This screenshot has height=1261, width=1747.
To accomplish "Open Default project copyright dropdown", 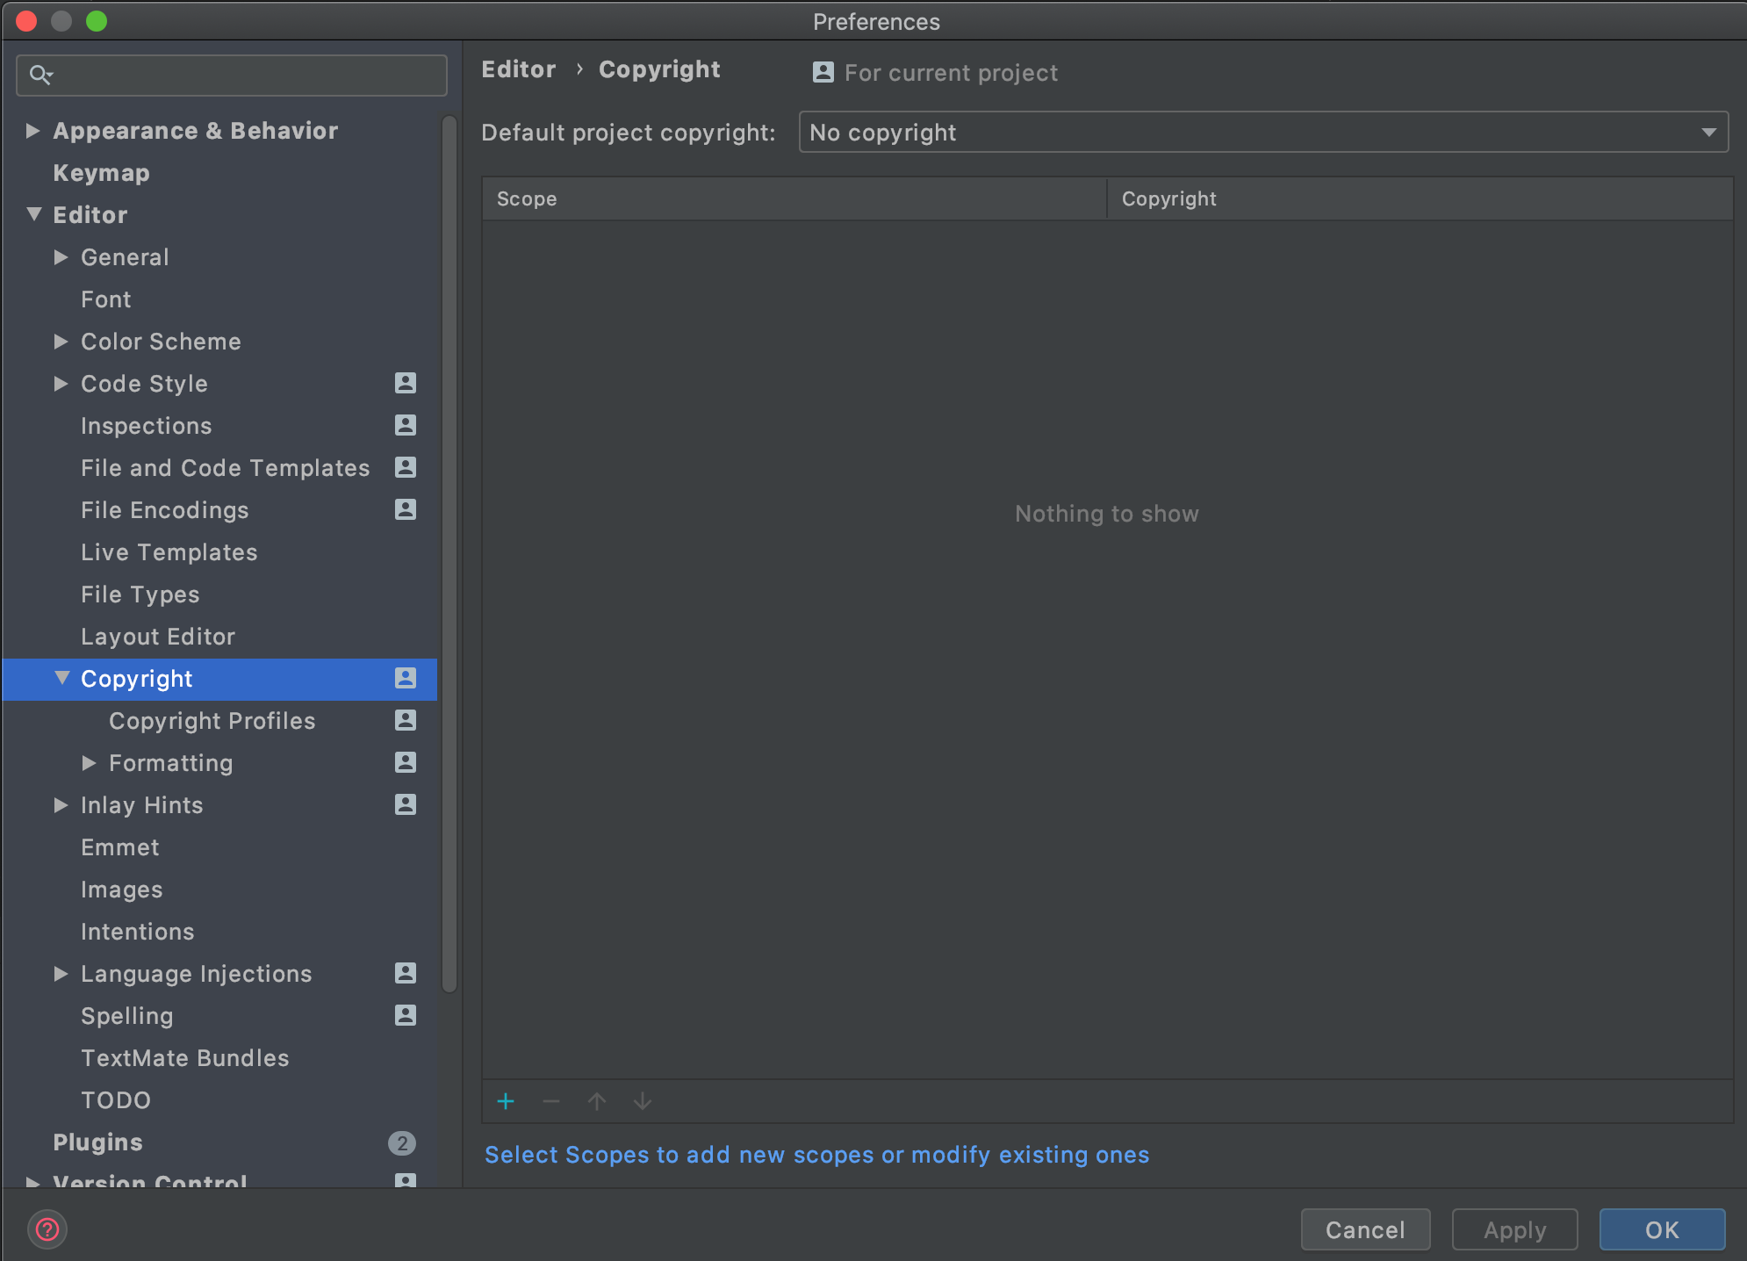I will pos(1262,133).
